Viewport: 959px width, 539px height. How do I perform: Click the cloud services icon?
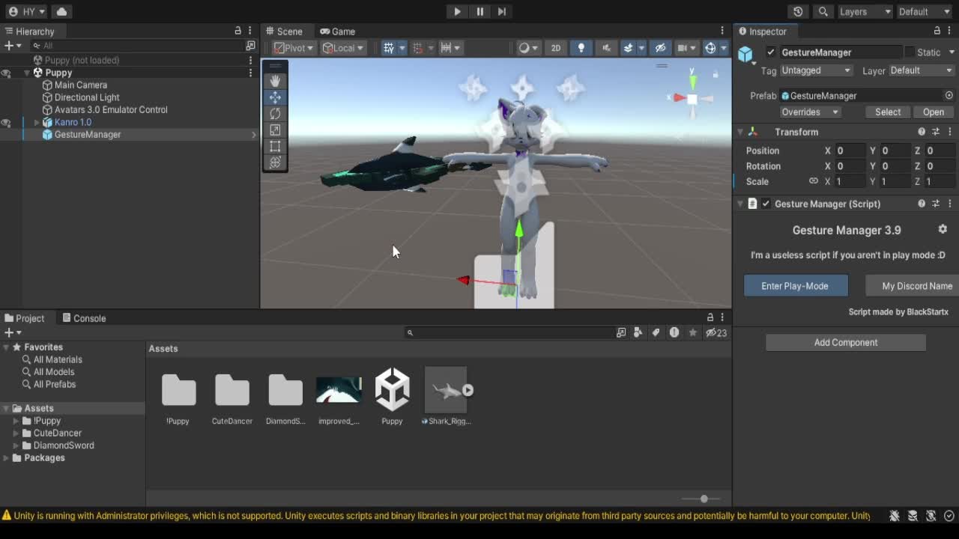[61, 11]
